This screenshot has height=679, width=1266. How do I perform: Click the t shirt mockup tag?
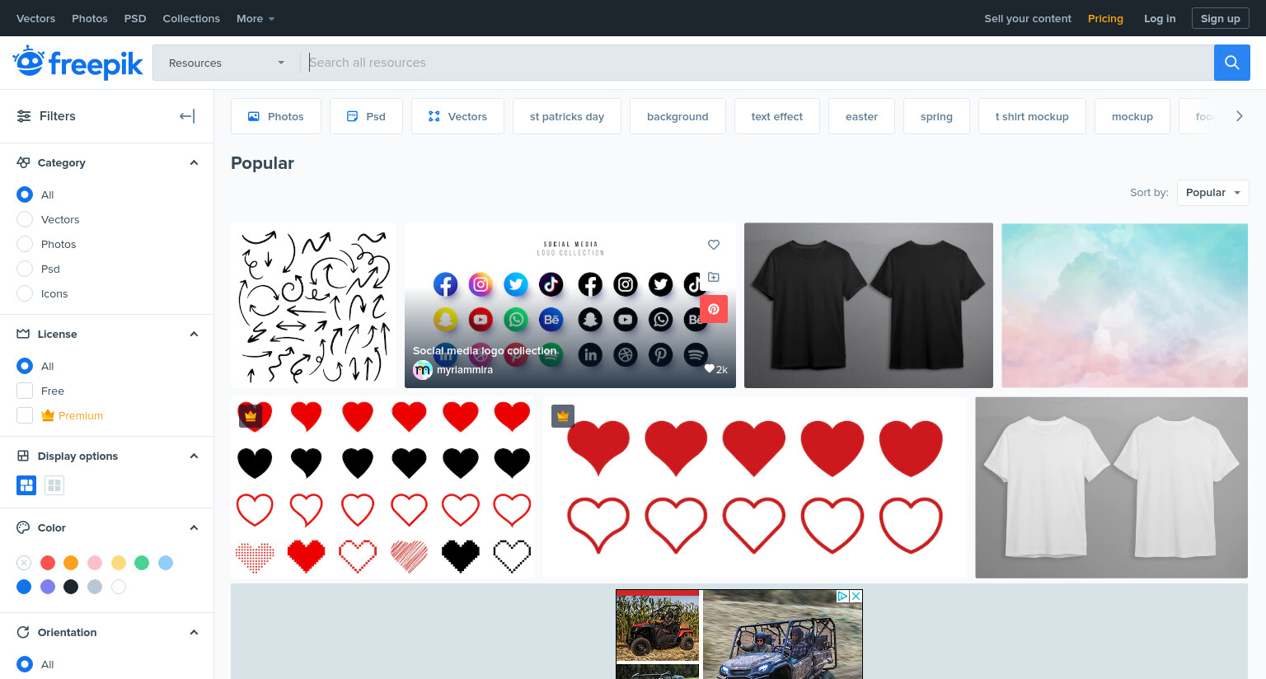click(x=1032, y=116)
